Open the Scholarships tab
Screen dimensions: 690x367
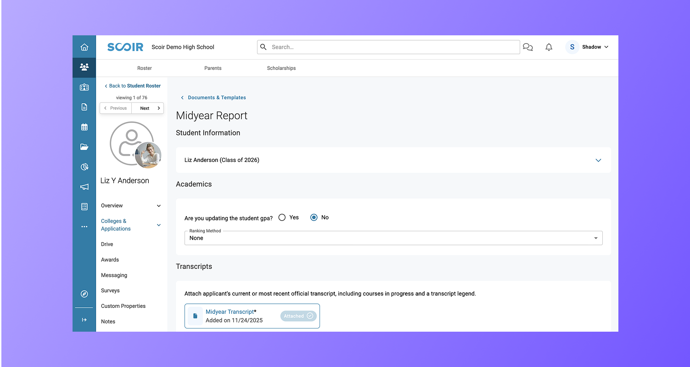point(281,68)
